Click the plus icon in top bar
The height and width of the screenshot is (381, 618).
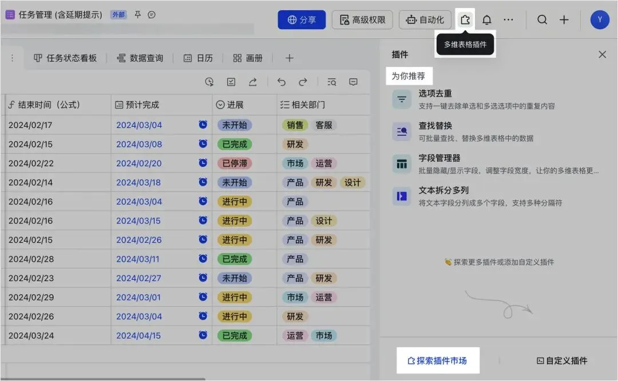[564, 19]
